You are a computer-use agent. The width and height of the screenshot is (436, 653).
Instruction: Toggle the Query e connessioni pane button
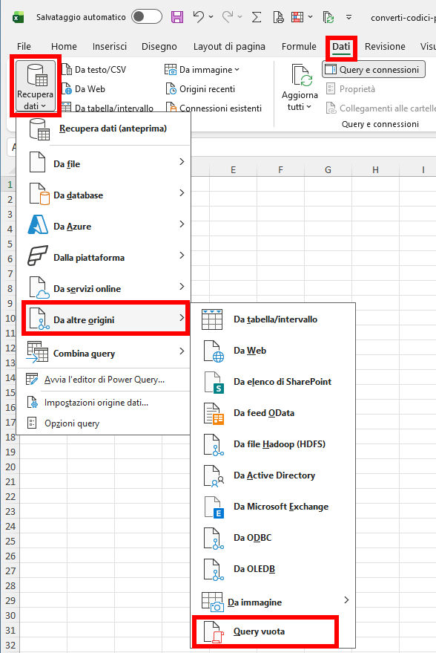374,70
